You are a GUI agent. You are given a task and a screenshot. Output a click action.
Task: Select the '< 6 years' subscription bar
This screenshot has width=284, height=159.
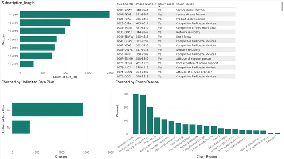click(45, 23)
